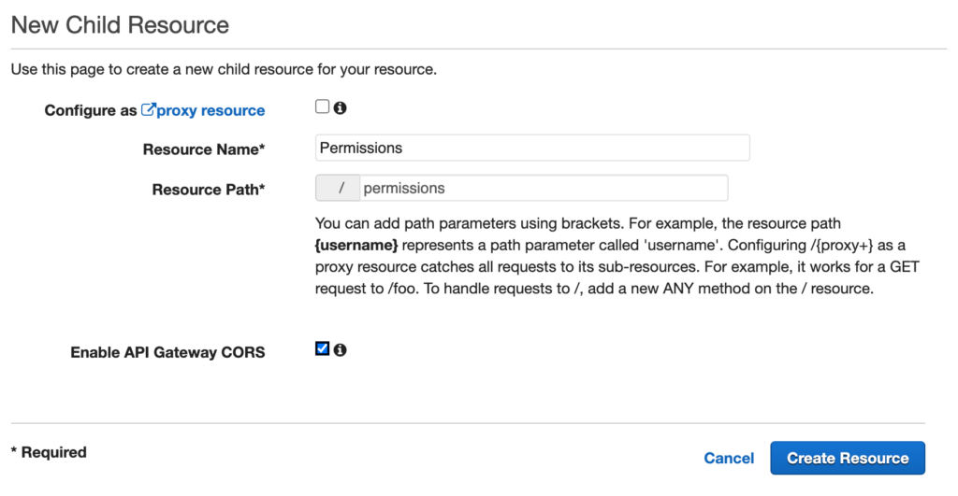The height and width of the screenshot is (496, 958).
Task: Click the Create Resource button
Action: click(847, 458)
